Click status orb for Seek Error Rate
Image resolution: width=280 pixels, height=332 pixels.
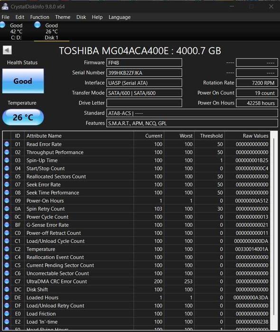click(7, 184)
